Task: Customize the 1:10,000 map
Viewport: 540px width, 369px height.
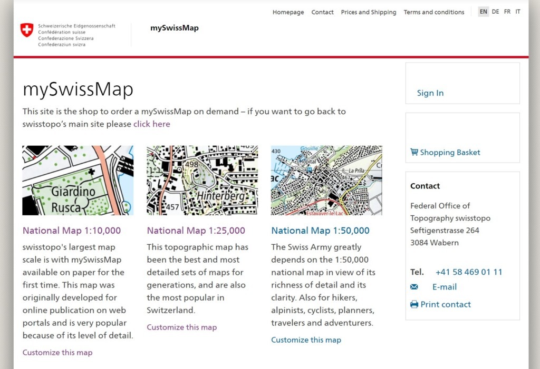Action: pyautogui.click(x=57, y=353)
